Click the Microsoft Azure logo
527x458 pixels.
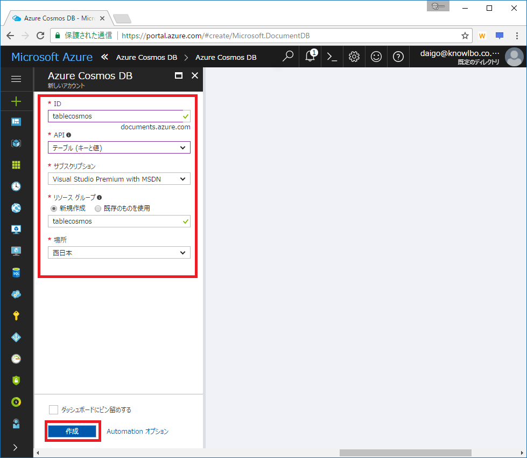click(x=52, y=57)
